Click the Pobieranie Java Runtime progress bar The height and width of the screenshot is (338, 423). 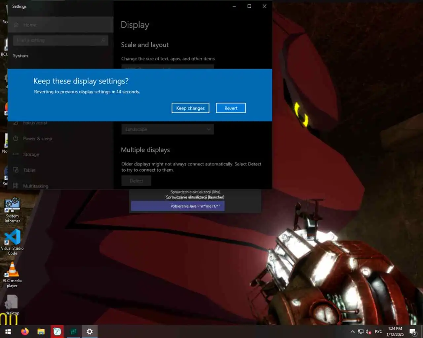tap(178, 206)
